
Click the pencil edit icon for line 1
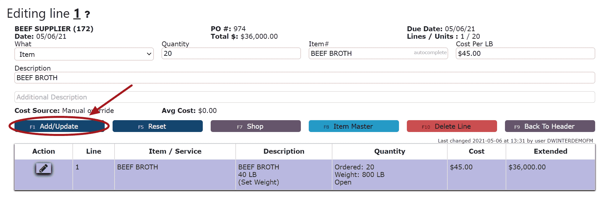tap(43, 169)
